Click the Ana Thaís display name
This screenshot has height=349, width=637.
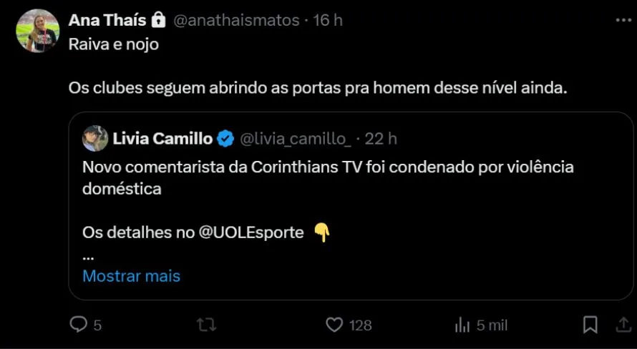[x=107, y=20]
